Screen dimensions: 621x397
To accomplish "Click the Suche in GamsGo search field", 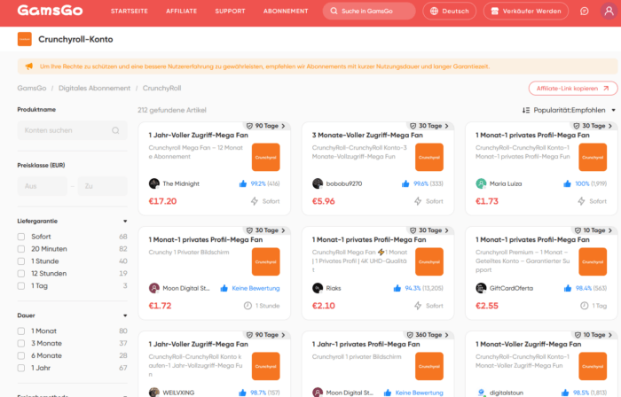I will (x=369, y=11).
